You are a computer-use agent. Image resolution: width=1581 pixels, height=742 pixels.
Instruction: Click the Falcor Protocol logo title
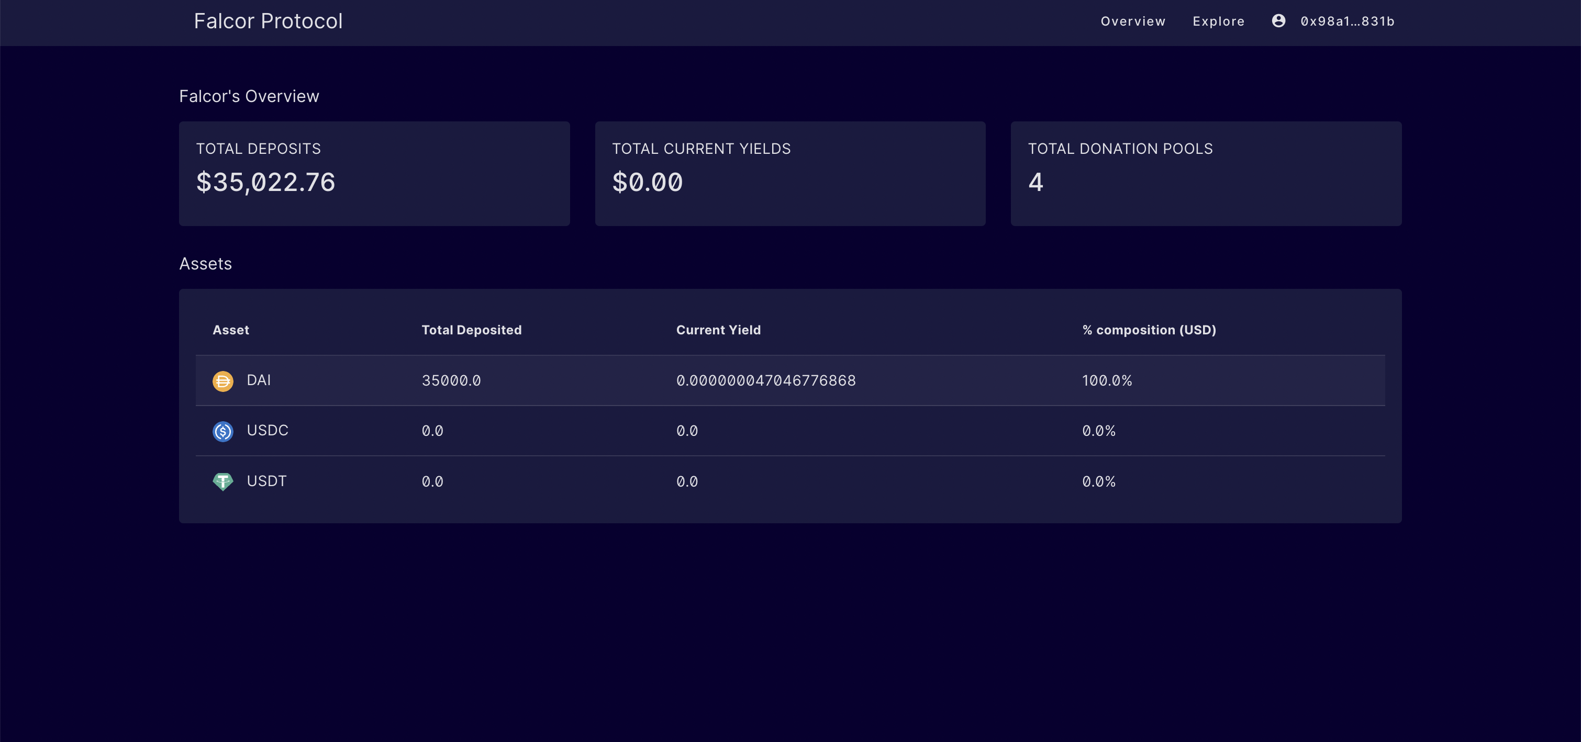tap(268, 21)
